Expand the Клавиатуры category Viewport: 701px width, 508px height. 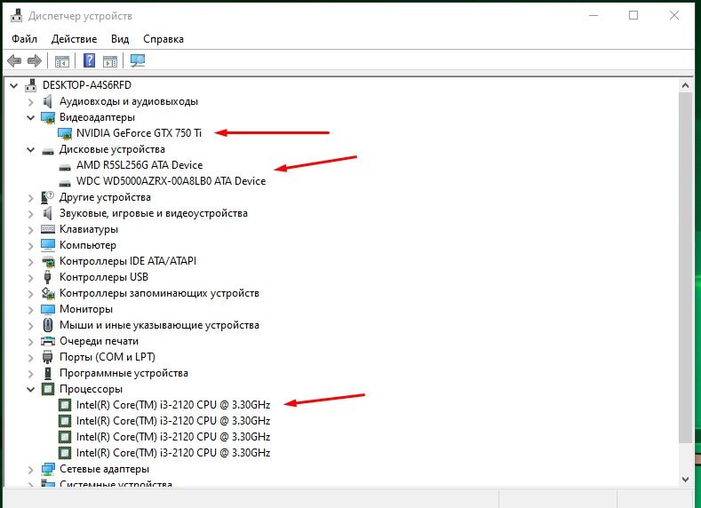pos(30,230)
